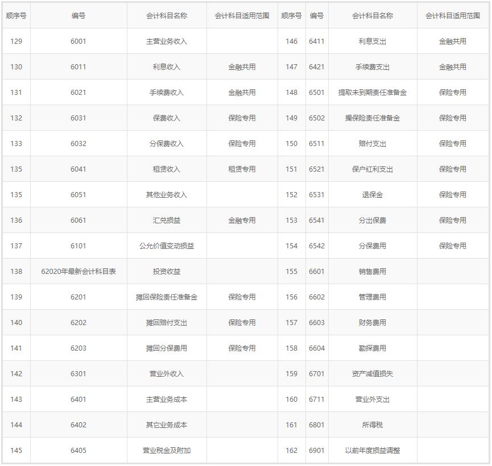Click code cell 6203
Screen dimensions: 492x466
78,348
